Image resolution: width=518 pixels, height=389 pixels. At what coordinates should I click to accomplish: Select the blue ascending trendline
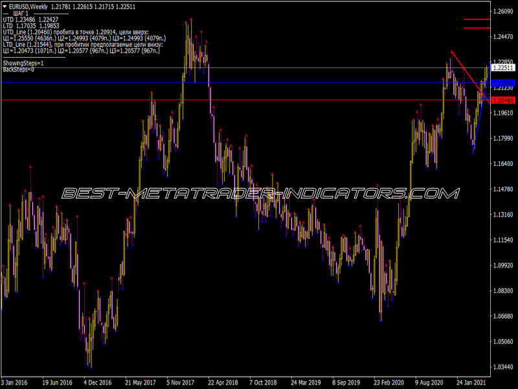480,109
